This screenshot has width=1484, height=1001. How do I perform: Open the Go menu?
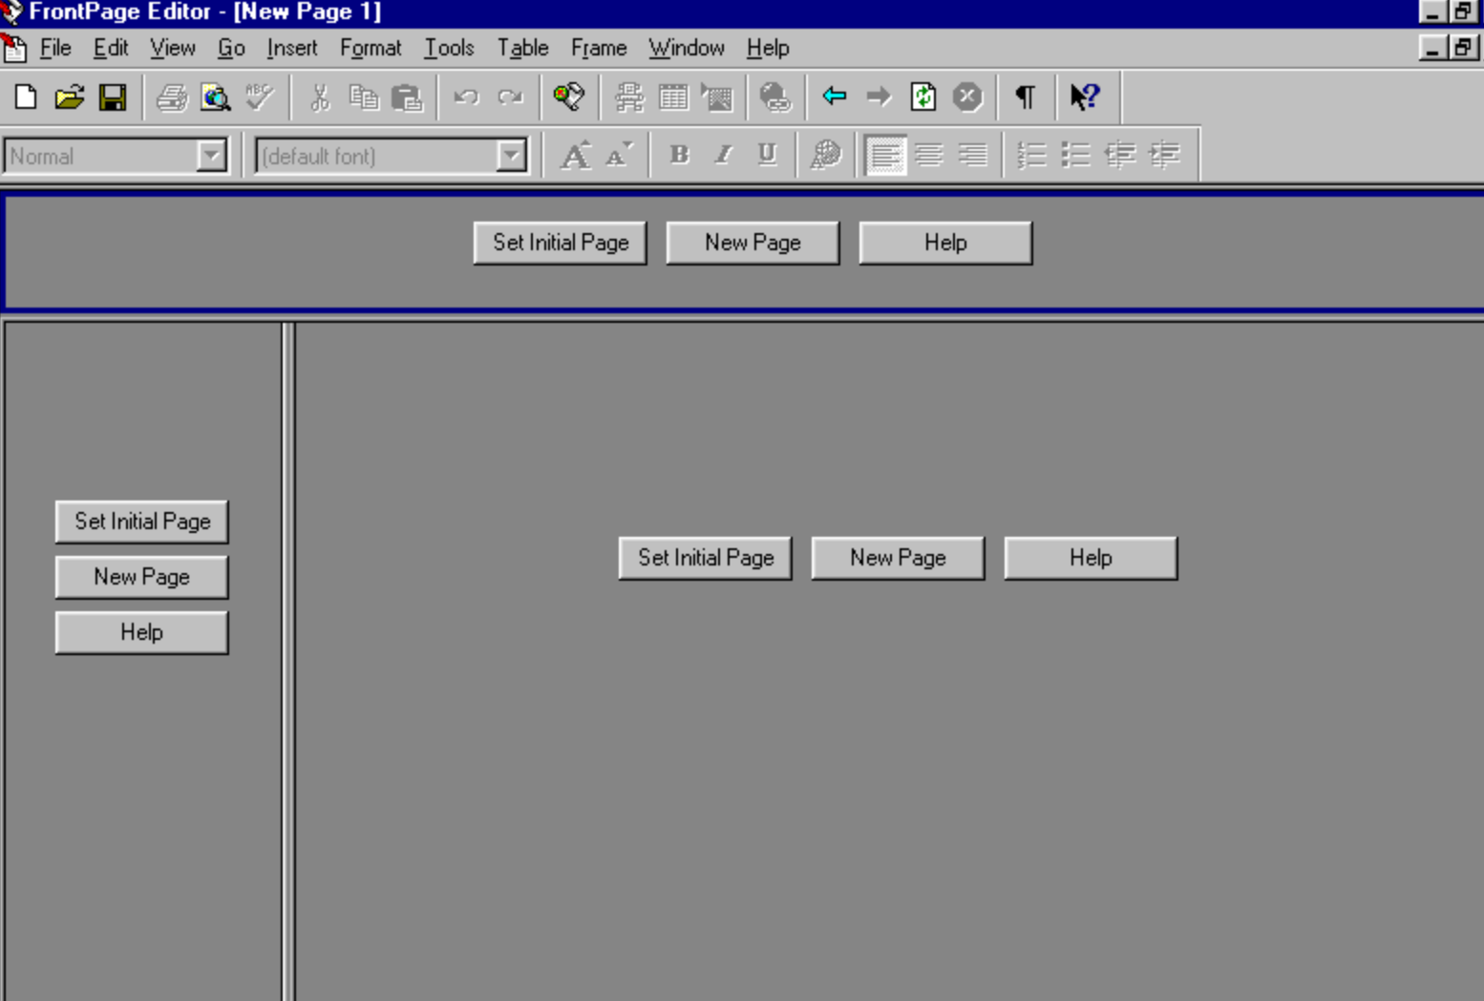coord(231,48)
